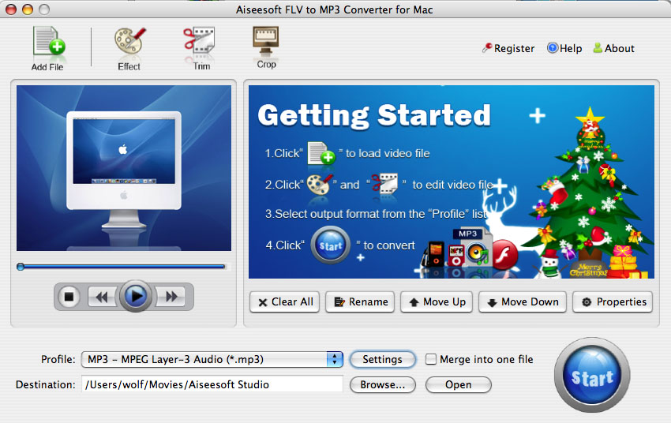Click the preview seek slider handle

20,267
